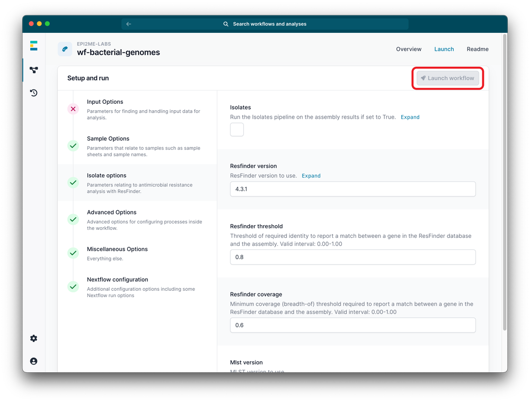Click the wf-bacterial-genomes title
Image resolution: width=530 pixels, height=402 pixels.
[x=118, y=52]
